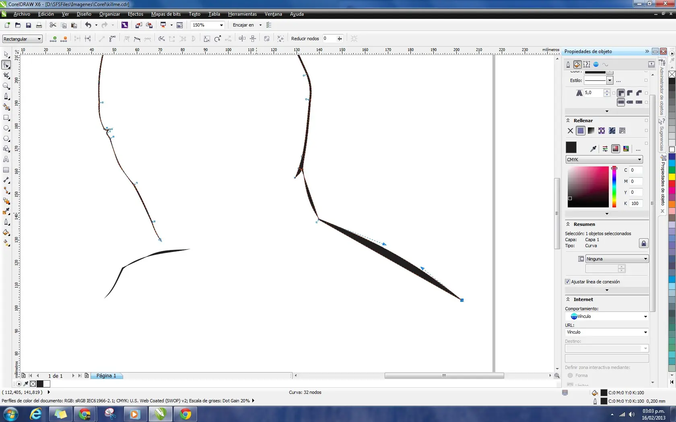The image size is (676, 422).
Task: Pick yellow swatch in the color palette
Action: (672, 177)
